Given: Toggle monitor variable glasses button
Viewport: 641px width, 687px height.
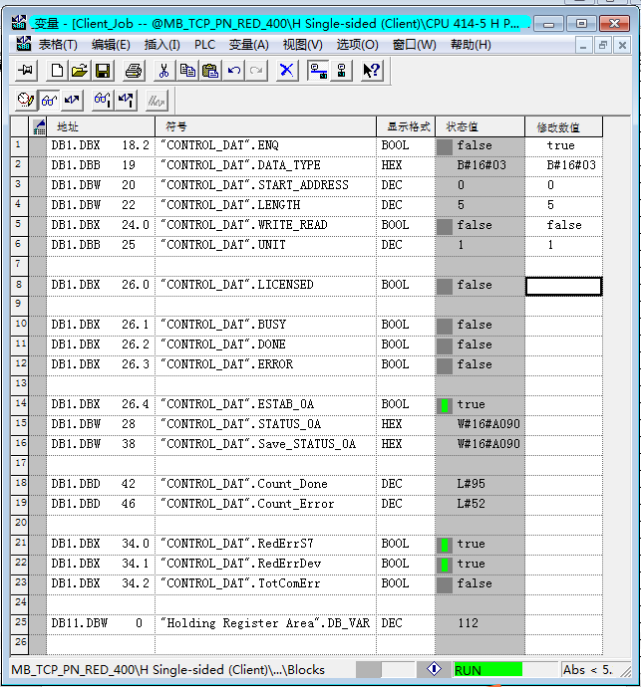Looking at the screenshot, I should click(49, 100).
